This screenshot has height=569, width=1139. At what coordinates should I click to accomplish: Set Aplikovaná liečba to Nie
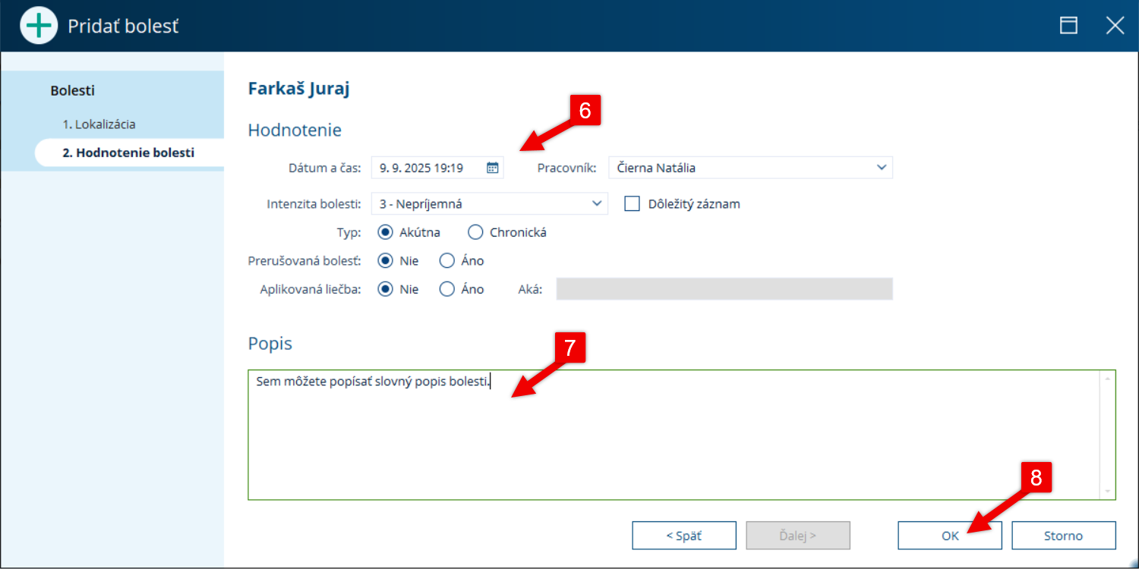click(x=385, y=289)
